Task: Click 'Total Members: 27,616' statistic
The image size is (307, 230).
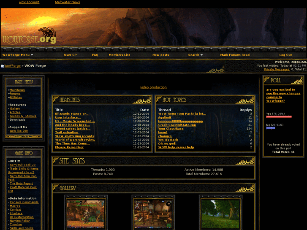Action: pos(204,174)
